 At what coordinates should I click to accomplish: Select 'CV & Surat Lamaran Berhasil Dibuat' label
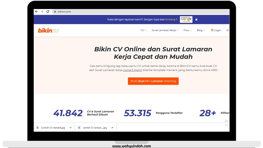click(101, 113)
